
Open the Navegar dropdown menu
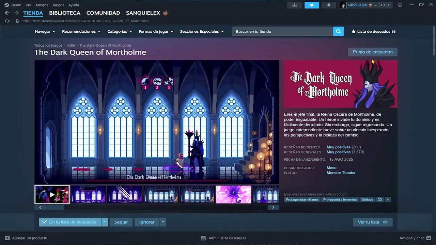point(45,31)
